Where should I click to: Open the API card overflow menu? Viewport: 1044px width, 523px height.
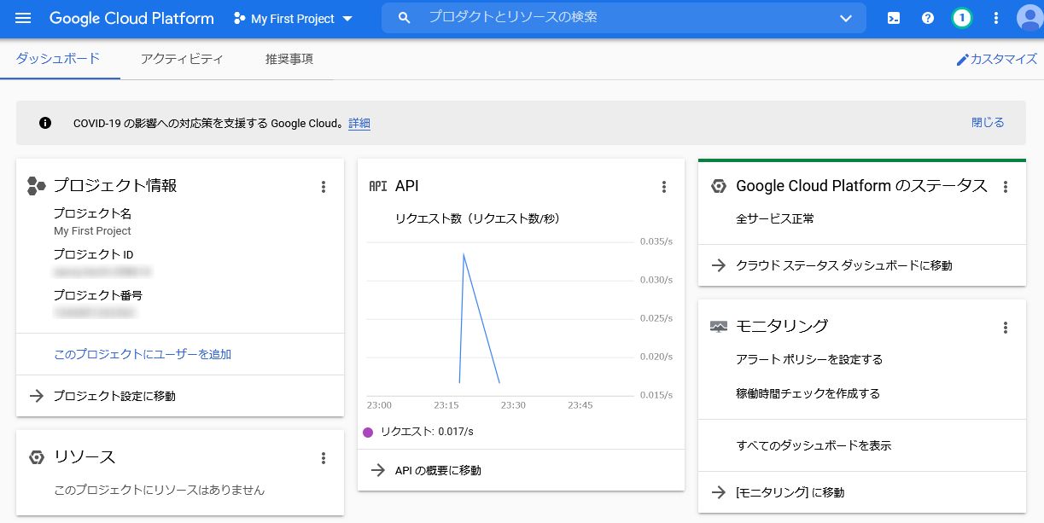click(664, 187)
